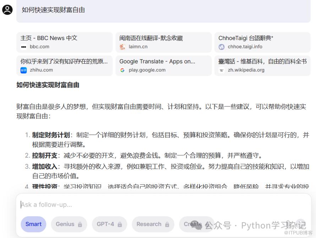Image resolution: width=316 pixels, height=238 pixels.
Task: Click the BBC favicon next to bbc.com
Action: [x=23, y=47]
